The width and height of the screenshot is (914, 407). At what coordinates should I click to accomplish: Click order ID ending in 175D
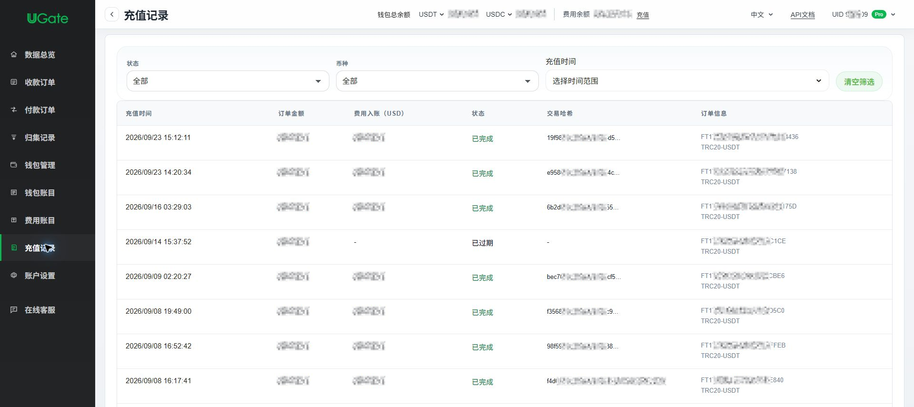[749, 206]
